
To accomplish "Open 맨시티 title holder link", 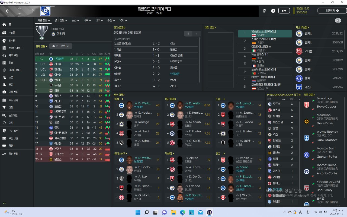I will coord(61,34).
